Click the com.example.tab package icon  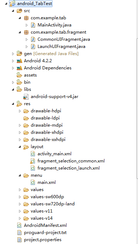click(x=26, y=18)
